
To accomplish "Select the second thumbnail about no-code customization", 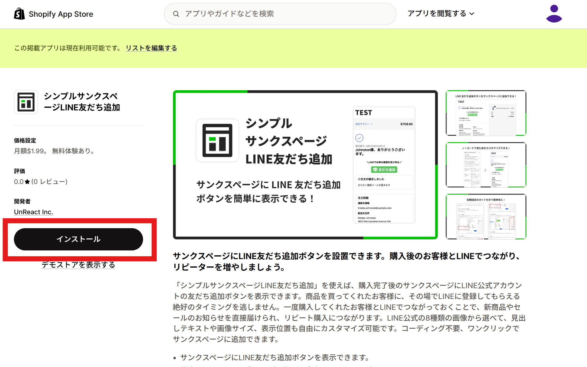I will [486, 165].
